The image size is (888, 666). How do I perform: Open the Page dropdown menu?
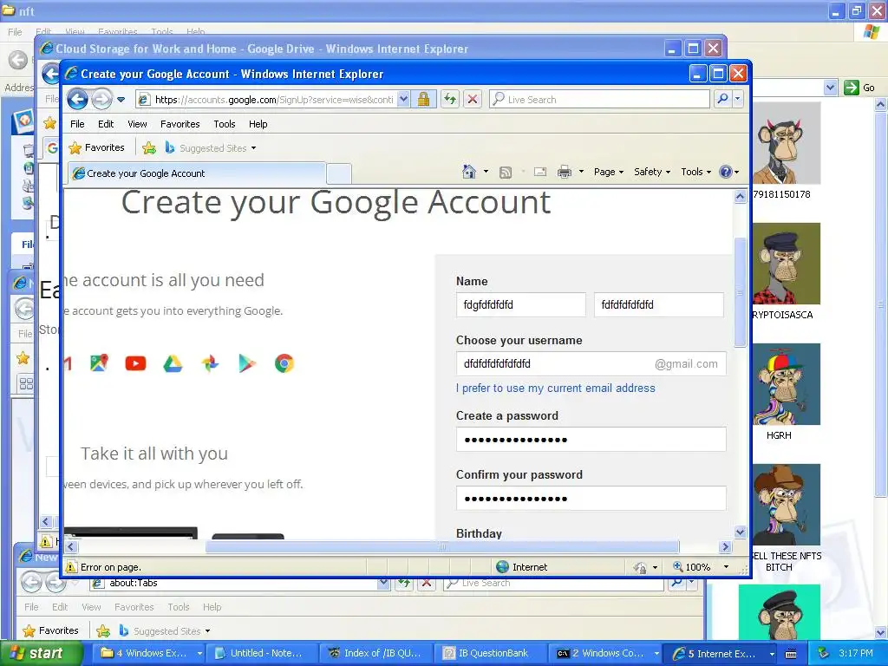tap(608, 172)
